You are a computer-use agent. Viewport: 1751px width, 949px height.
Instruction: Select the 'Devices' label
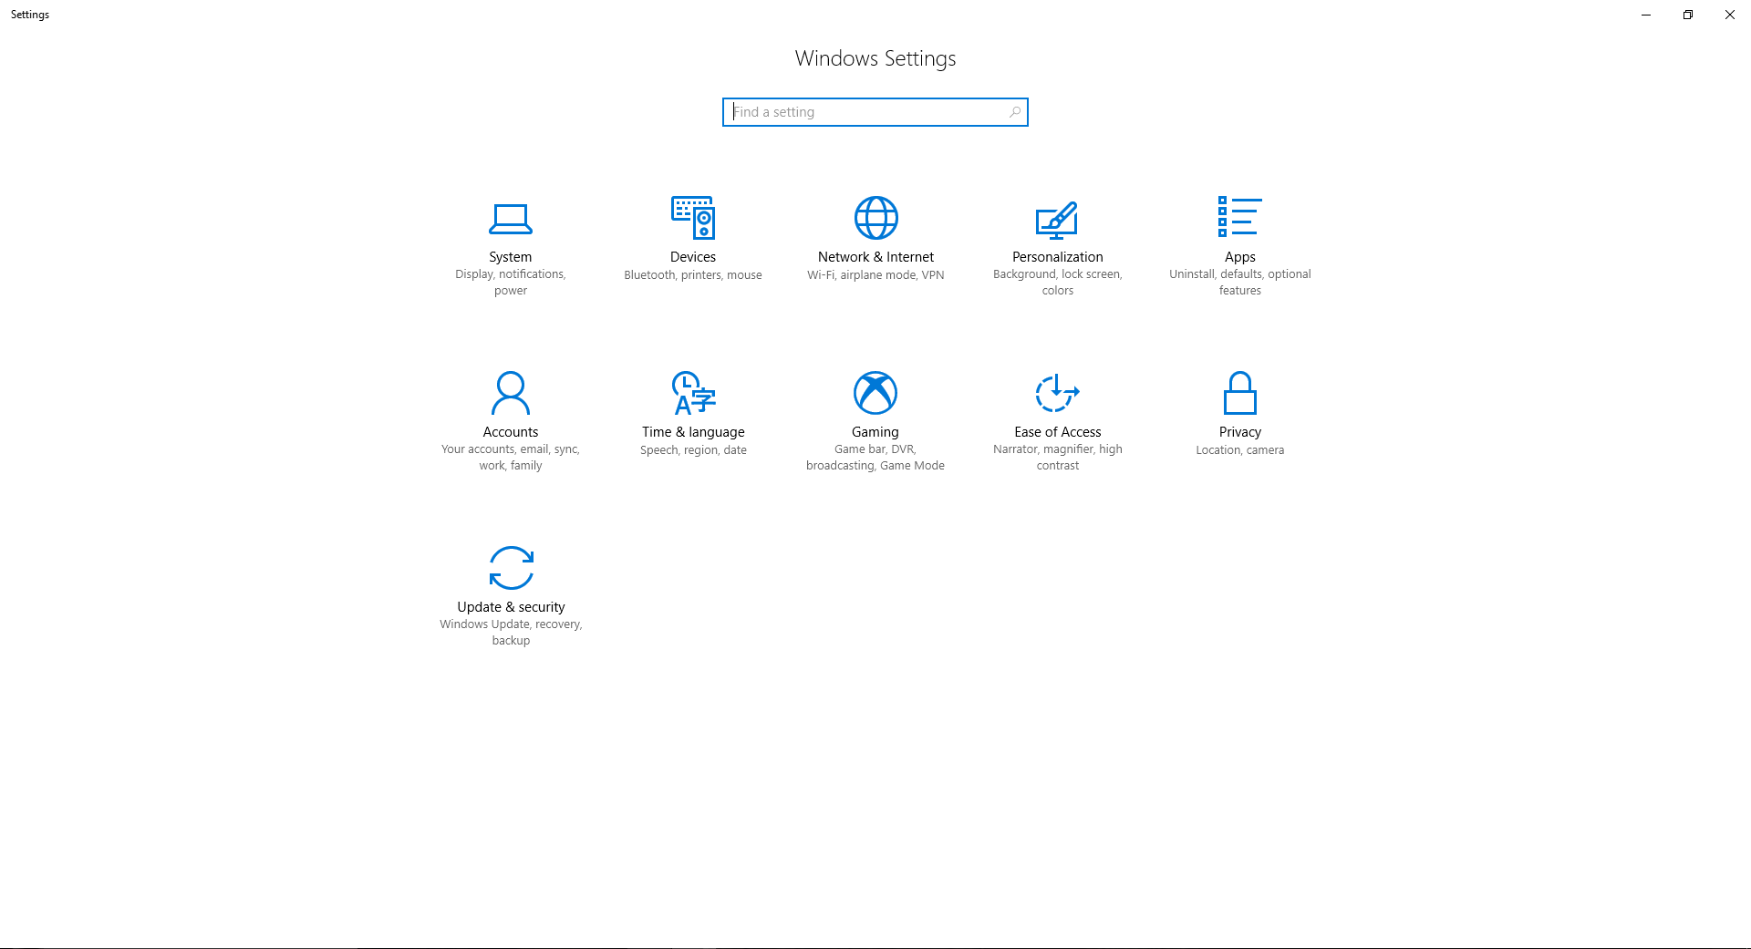[693, 257]
